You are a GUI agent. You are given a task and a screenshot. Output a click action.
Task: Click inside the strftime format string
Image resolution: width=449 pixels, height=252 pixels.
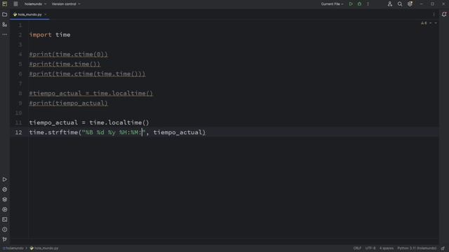114,132
